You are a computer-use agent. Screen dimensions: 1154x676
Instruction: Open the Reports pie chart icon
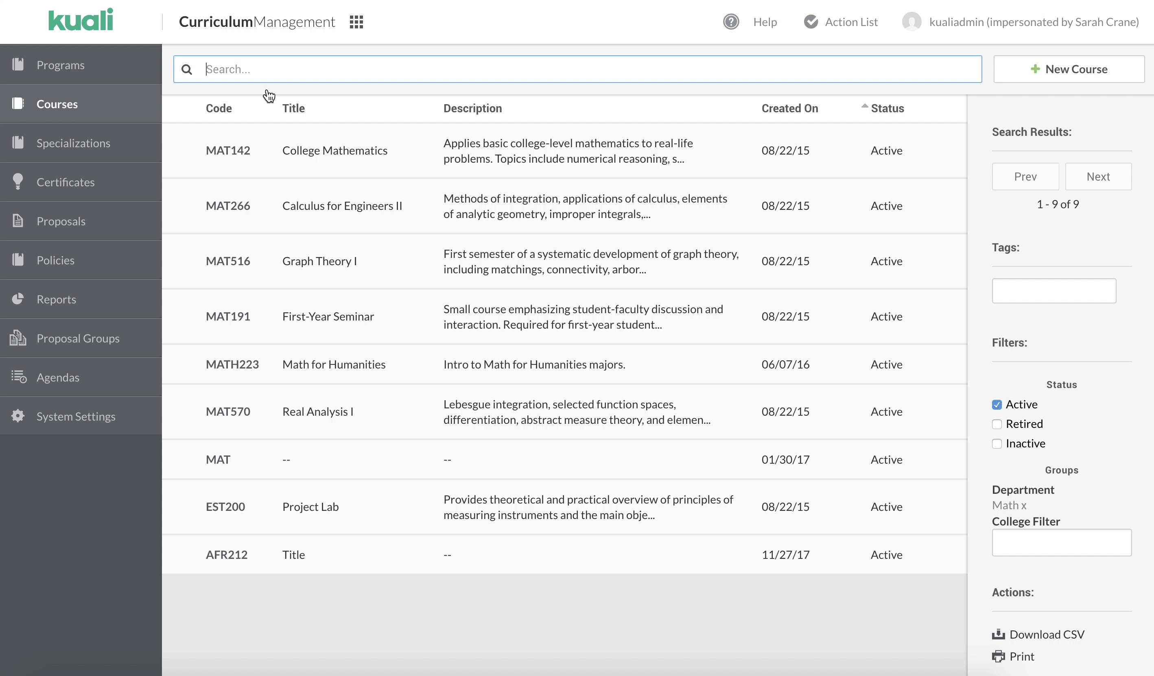tap(18, 299)
